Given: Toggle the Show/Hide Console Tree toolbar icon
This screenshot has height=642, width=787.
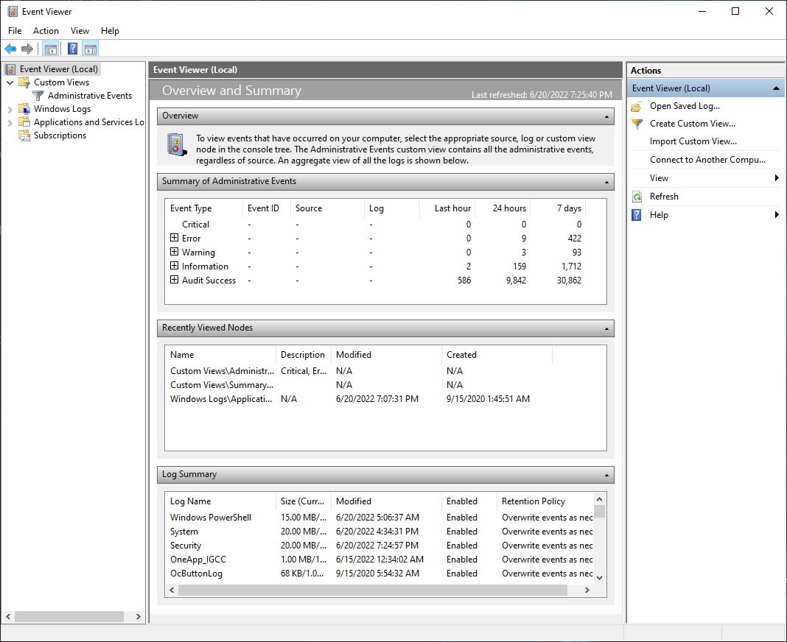Looking at the screenshot, I should (x=51, y=49).
